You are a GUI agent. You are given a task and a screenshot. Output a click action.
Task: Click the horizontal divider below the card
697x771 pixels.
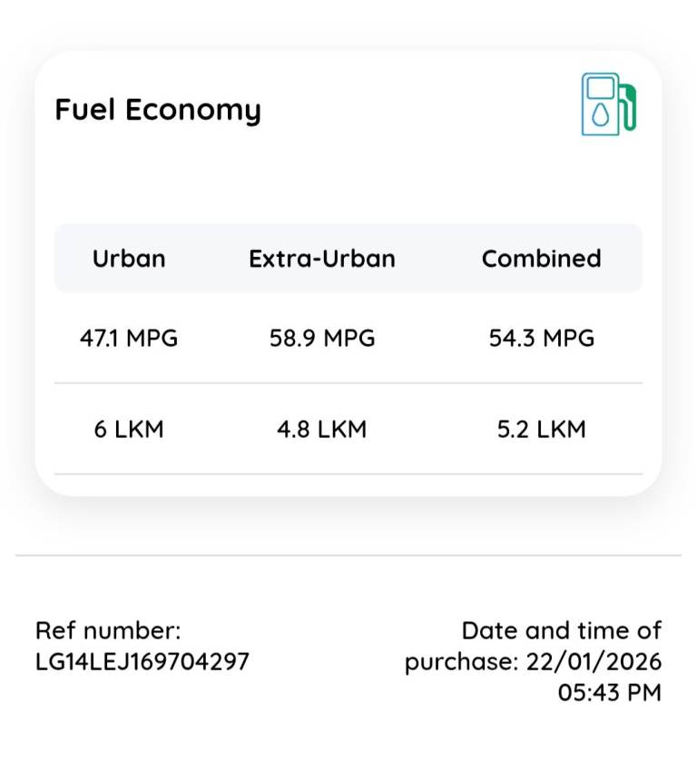click(348, 555)
